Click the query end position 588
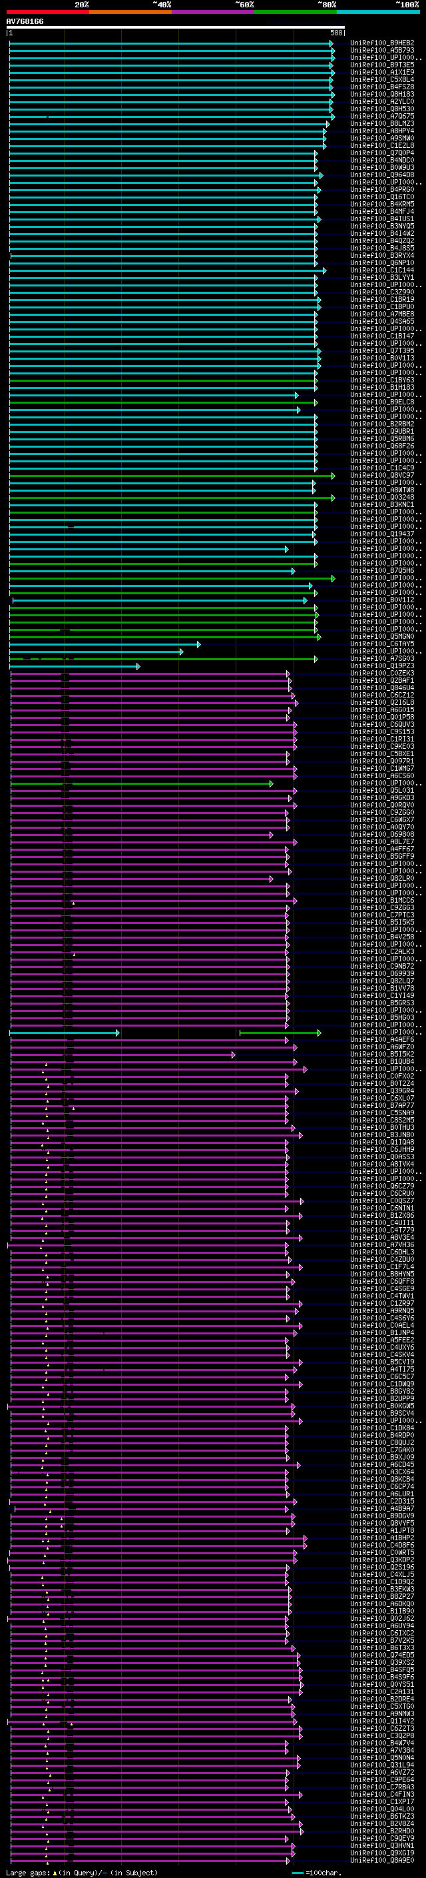Viewport: 426px width, 1878px height. coord(335,33)
